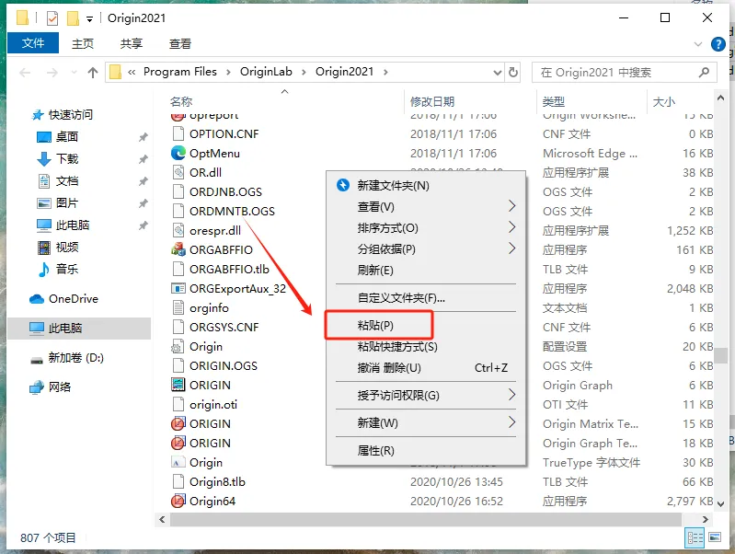Screen dimensions: 735x554
Task: Open 下载 folder in the sidebar
Action: coord(66,158)
